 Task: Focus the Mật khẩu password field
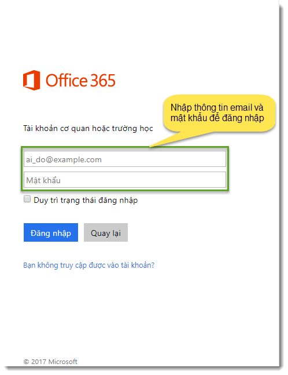point(125,180)
